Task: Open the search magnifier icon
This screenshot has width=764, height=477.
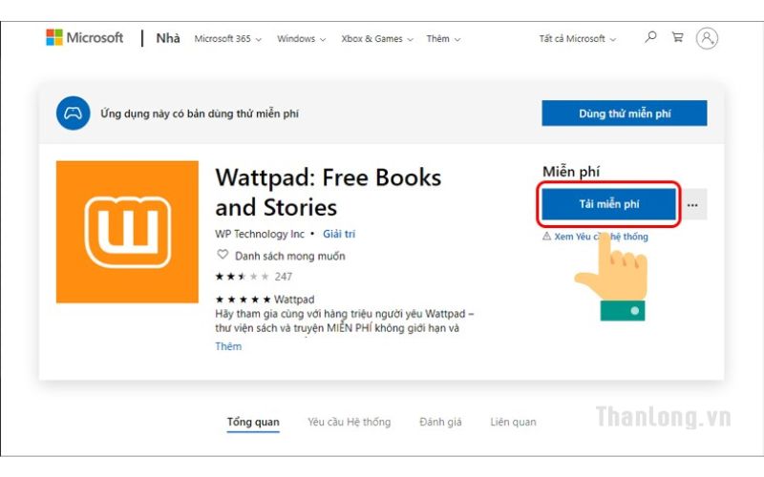Action: coord(651,38)
